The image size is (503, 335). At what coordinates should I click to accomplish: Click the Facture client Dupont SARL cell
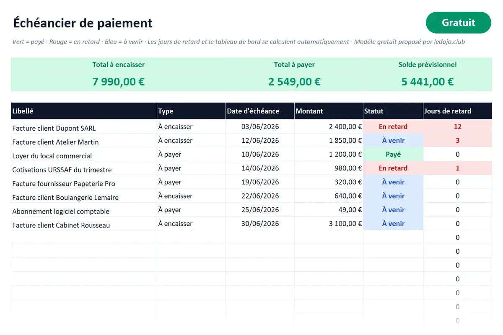click(x=84, y=126)
